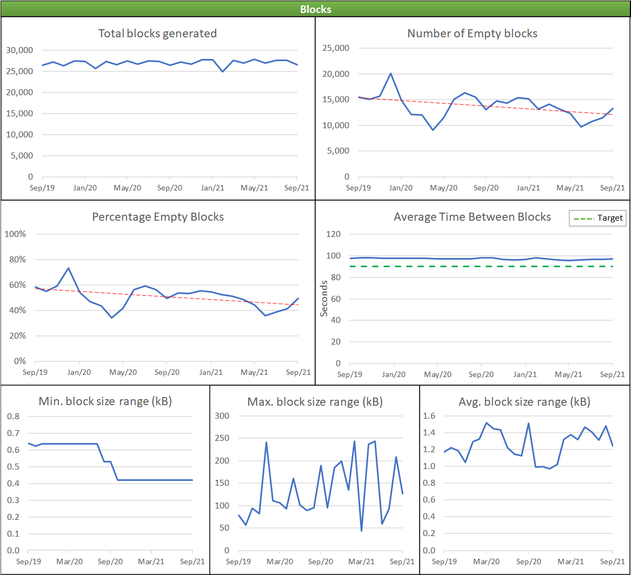Viewport: 631px width, 575px height.
Task: Click the Number of Empty blocks title
Action: (x=473, y=34)
